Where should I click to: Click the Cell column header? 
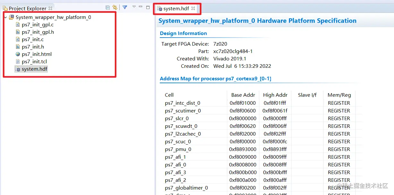pyautogui.click(x=169, y=95)
